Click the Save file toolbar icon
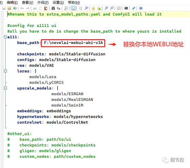 (x=4, y=8)
